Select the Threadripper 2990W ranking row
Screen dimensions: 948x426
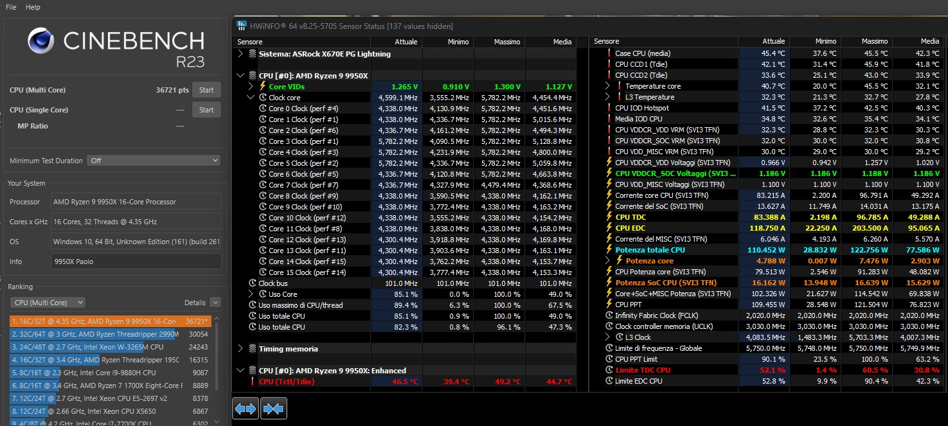pyautogui.click(x=111, y=334)
